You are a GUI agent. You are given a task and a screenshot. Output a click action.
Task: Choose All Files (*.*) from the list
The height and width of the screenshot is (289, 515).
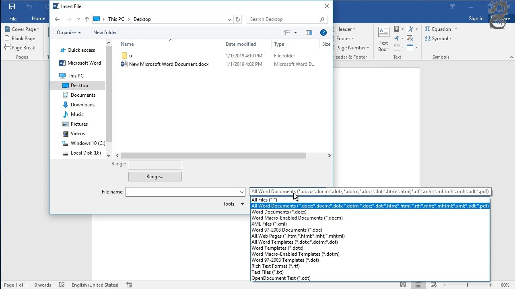pyautogui.click(x=370, y=200)
